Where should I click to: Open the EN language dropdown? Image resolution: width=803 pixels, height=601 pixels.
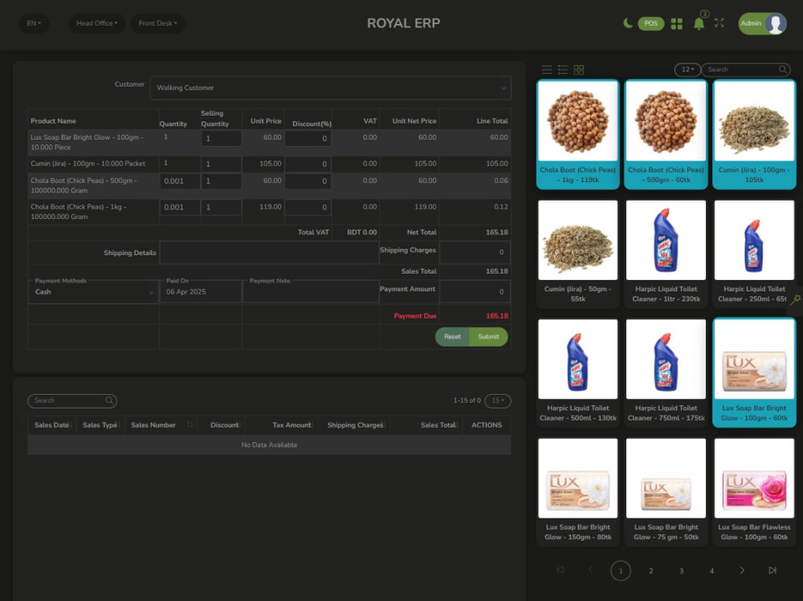[x=34, y=23]
